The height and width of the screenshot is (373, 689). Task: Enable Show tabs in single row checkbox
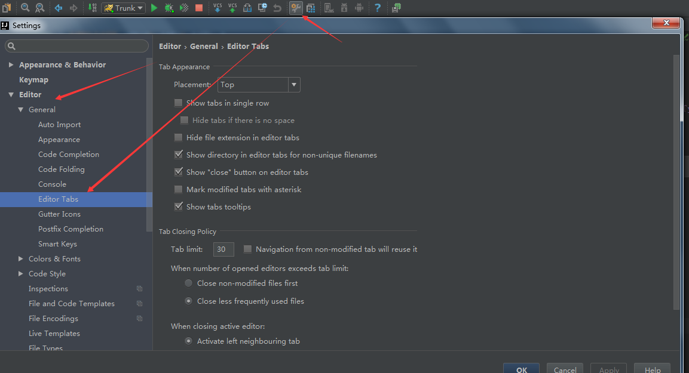point(178,103)
